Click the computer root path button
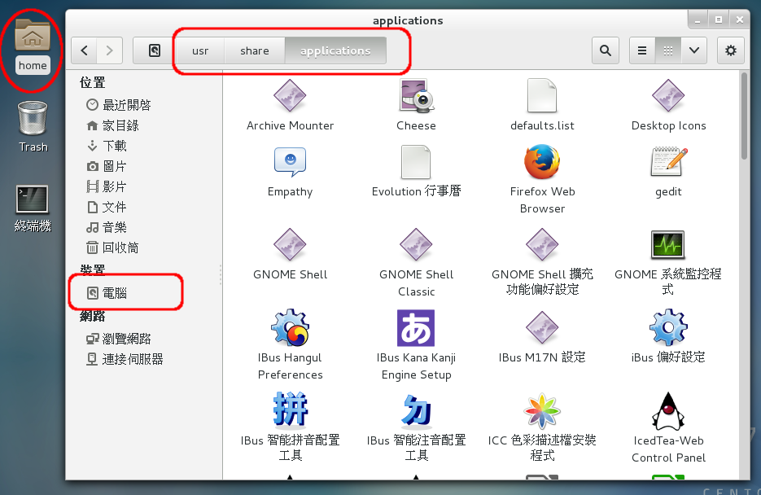761x495 pixels. click(x=155, y=50)
